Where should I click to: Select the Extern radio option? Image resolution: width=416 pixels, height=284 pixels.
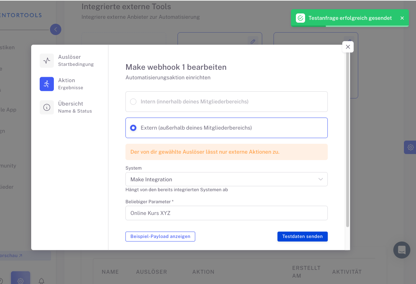(x=133, y=128)
